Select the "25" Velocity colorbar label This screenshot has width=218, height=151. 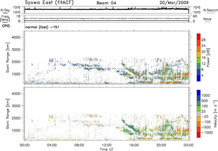(x=203, y=111)
